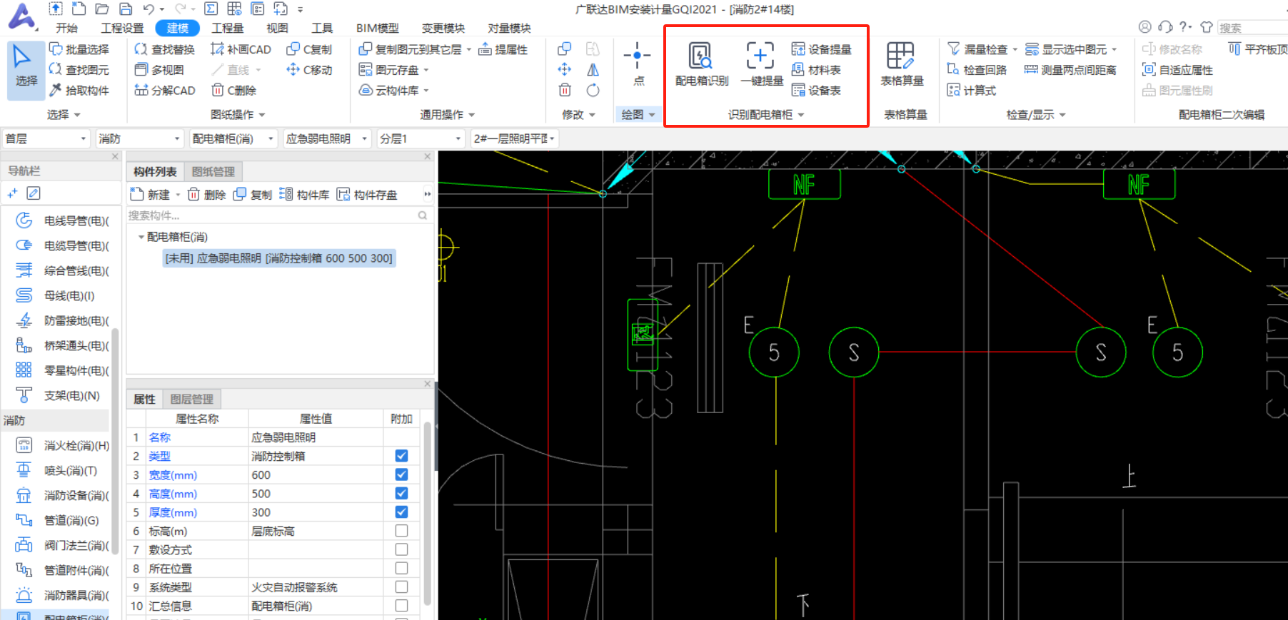The width and height of the screenshot is (1288, 620).
Task: Toggle 附加 checkbox for 汇总信息 row
Action: pos(401,605)
